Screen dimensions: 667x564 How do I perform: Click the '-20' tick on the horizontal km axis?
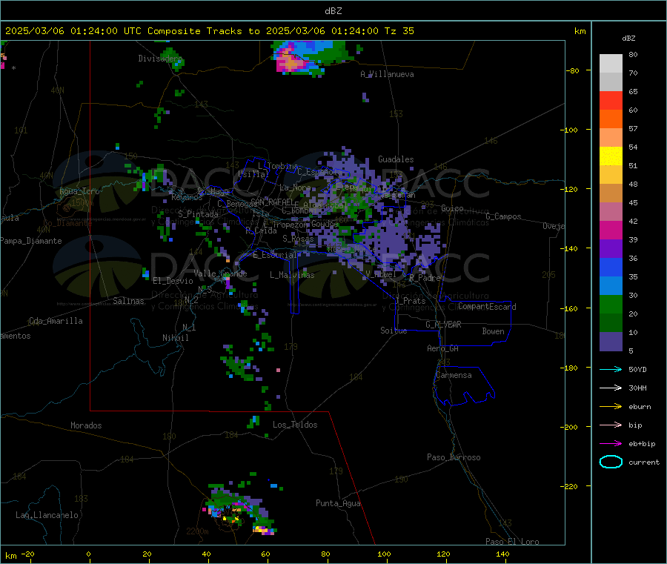pos(27,554)
